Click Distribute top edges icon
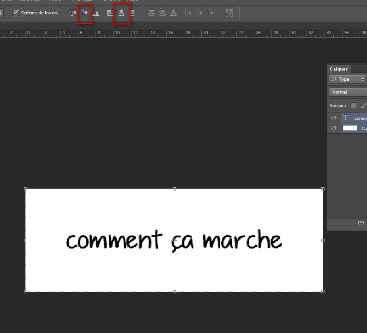 (x=151, y=13)
